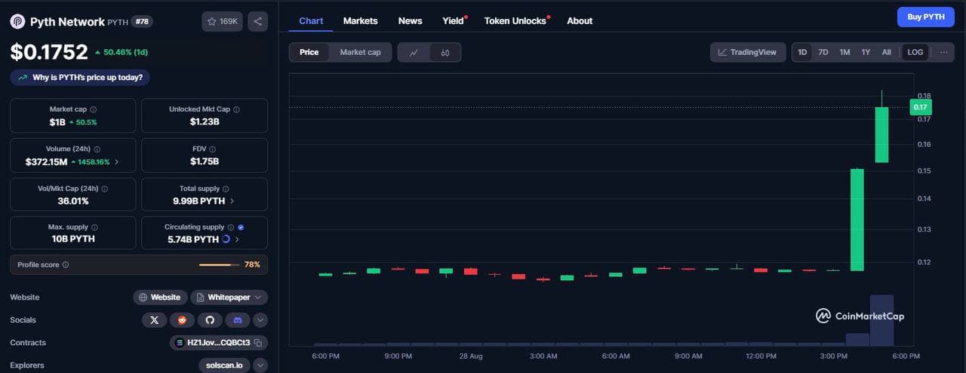Expand the Whitepaper dropdown
The width and height of the screenshot is (966, 373).
[x=229, y=297]
